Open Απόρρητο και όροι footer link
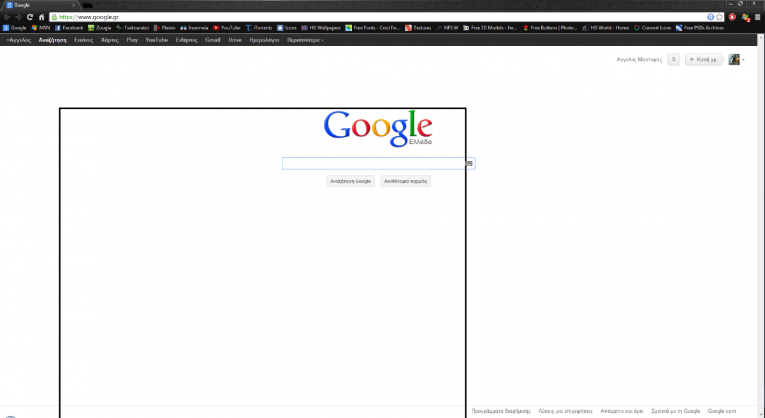This screenshot has height=418, width=765. point(622,411)
